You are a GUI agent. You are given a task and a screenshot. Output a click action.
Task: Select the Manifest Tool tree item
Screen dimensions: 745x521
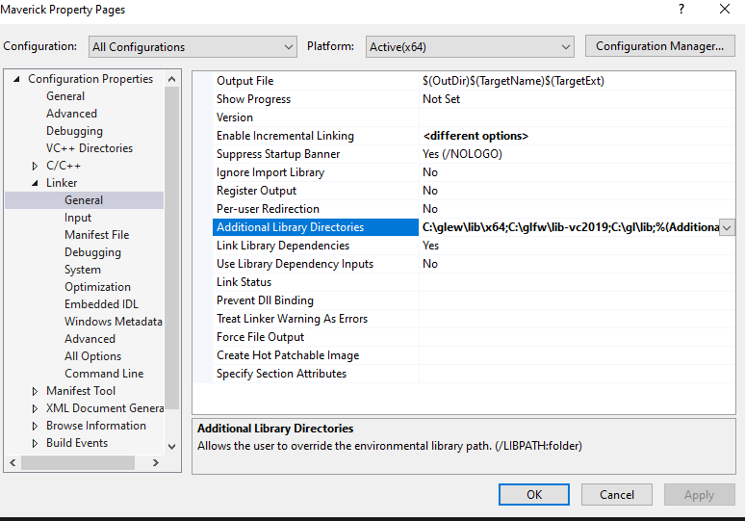(x=81, y=391)
